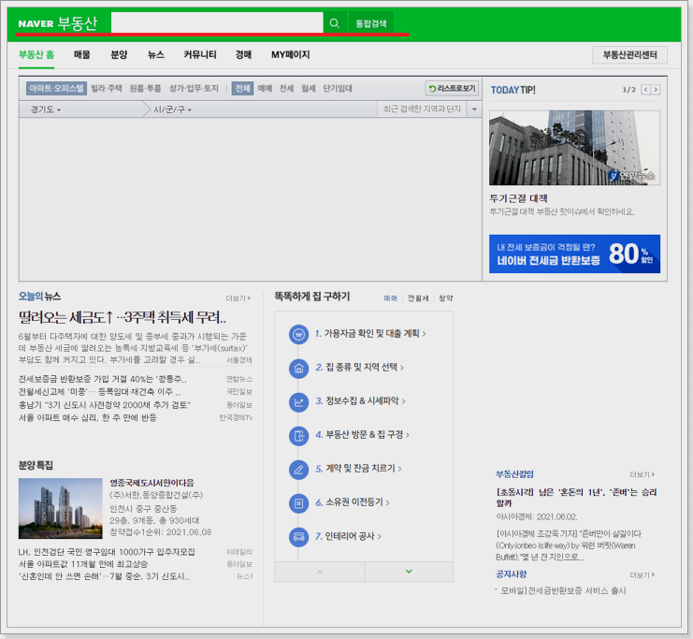The width and height of the screenshot is (693, 639).
Task: Open step 1. 가용자금 확인 및 대출 계획
Action: coord(370,334)
